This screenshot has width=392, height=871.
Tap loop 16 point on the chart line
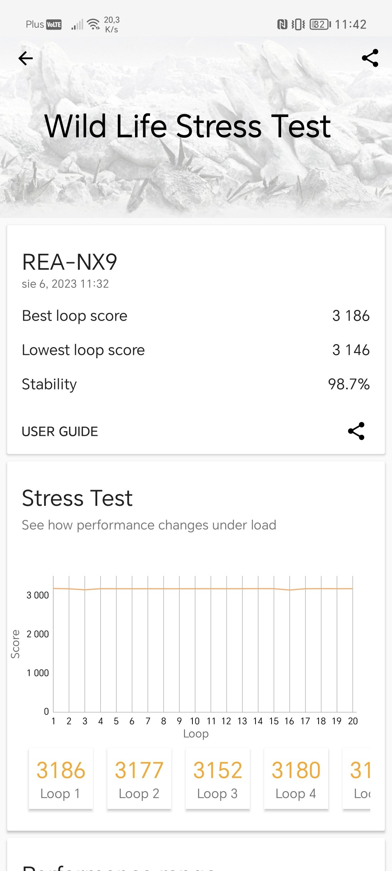click(x=290, y=590)
